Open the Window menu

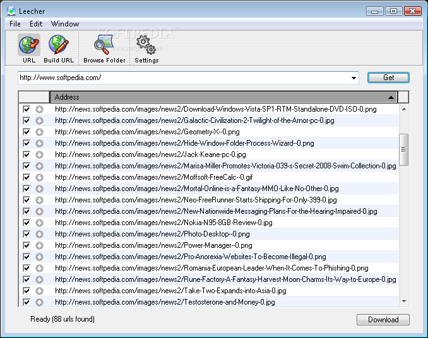[65, 24]
